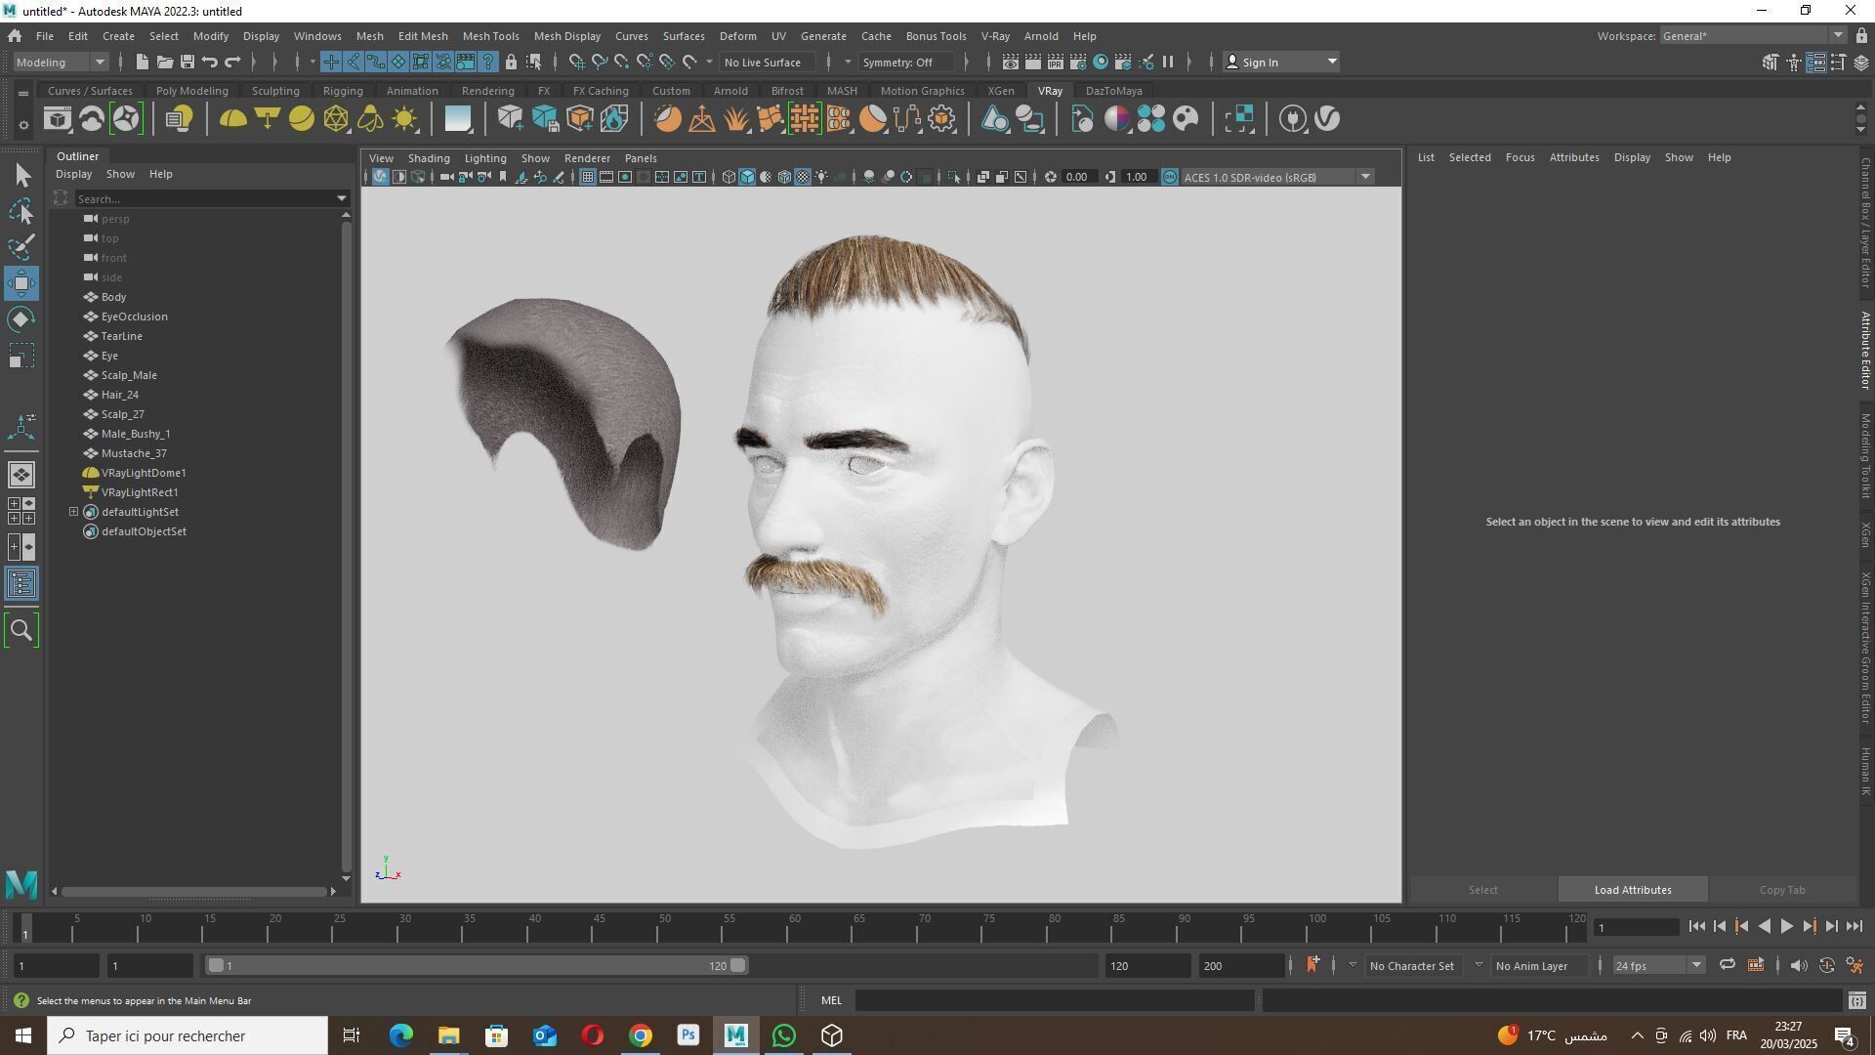
Task: Open the viewport Shading menu
Action: [x=429, y=158]
